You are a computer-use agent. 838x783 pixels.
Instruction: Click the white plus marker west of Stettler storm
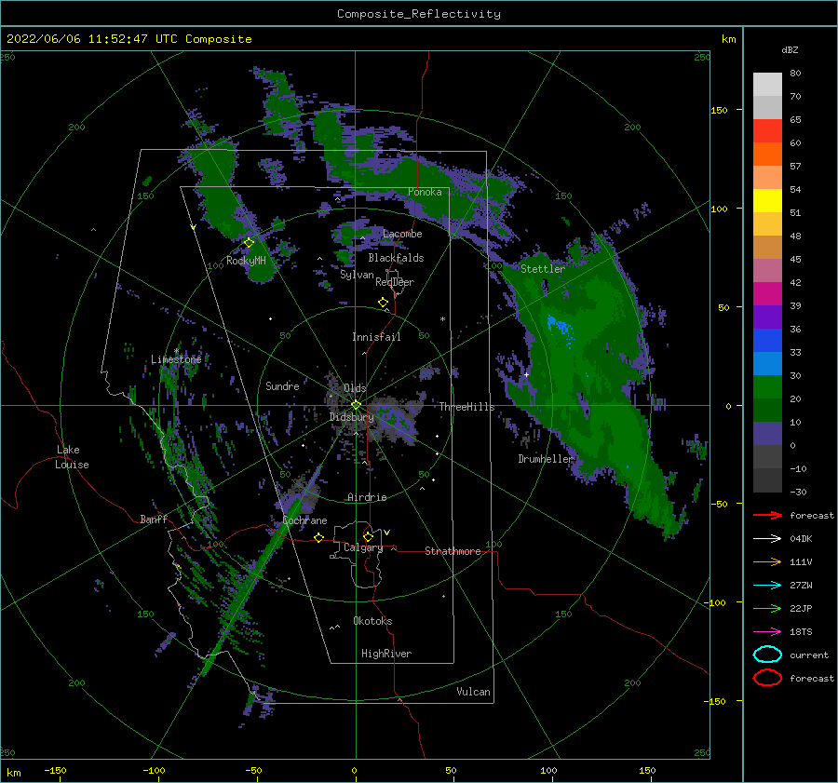pos(526,374)
